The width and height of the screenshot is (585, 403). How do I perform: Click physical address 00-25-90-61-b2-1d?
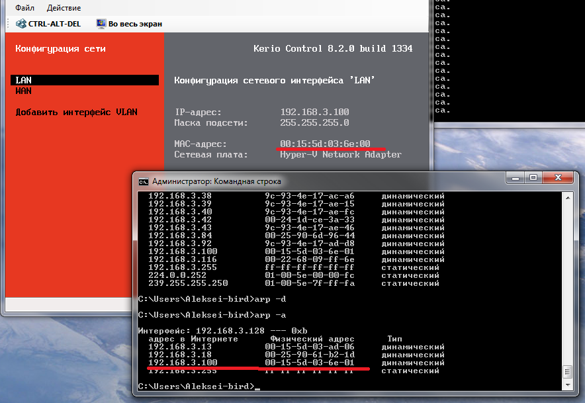click(x=310, y=355)
